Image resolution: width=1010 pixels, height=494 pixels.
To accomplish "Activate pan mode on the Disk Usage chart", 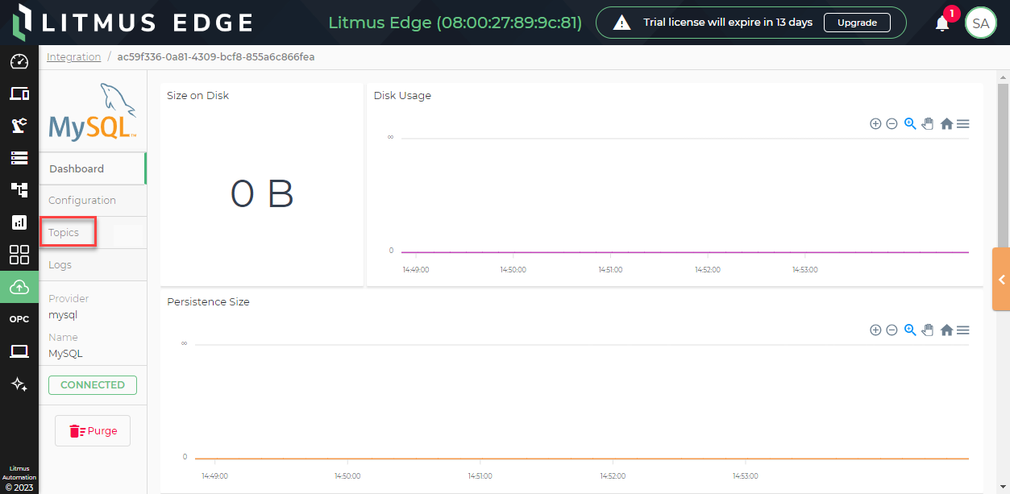I will (928, 123).
